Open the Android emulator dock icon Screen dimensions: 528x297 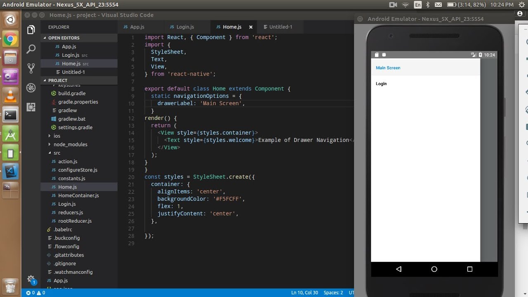tap(10, 153)
